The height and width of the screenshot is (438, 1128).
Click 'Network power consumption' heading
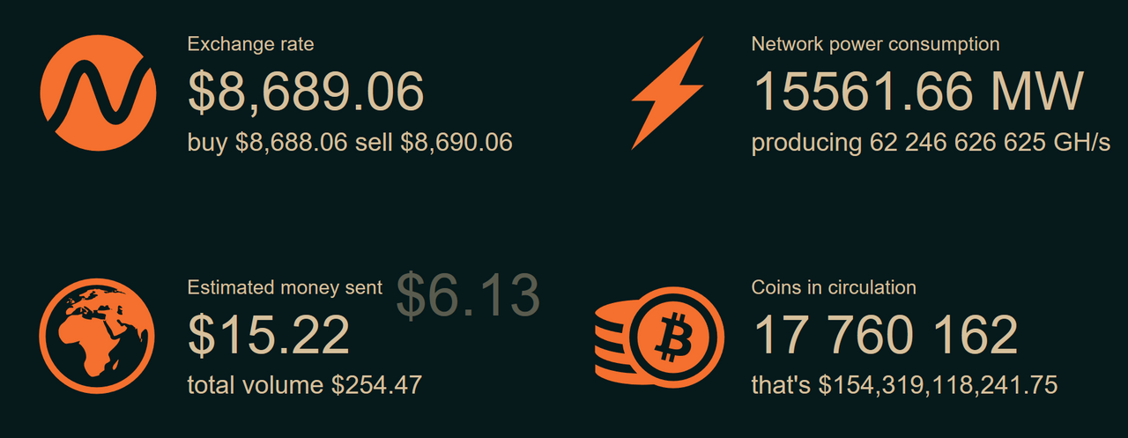875,44
